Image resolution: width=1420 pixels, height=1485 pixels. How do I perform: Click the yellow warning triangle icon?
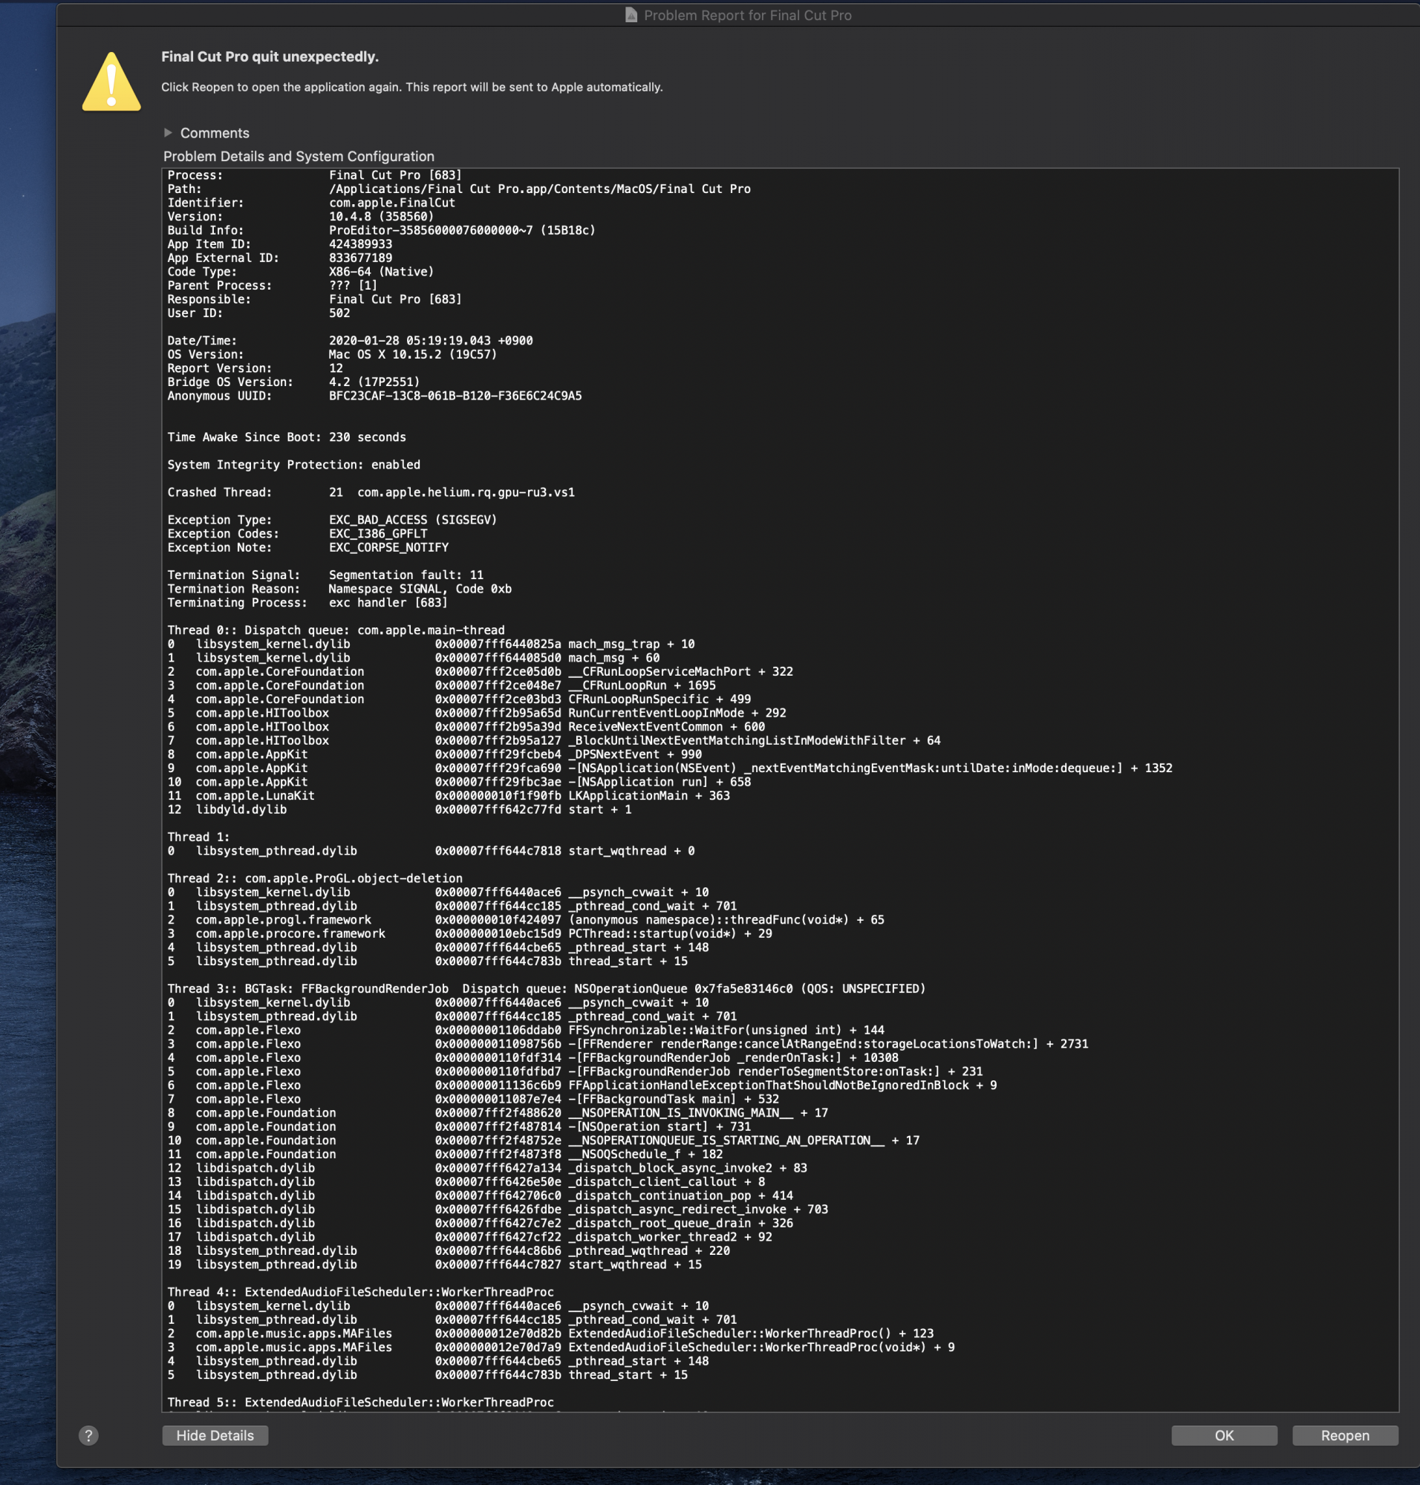pyautogui.click(x=111, y=82)
